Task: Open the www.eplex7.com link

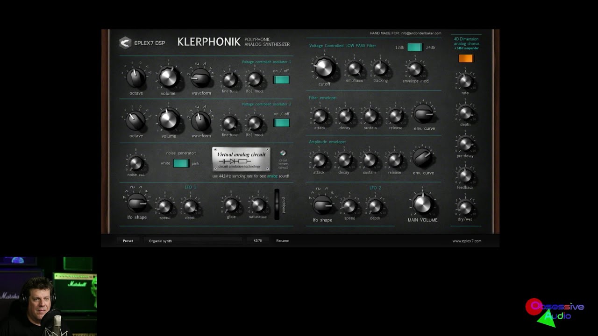Action: (467, 241)
